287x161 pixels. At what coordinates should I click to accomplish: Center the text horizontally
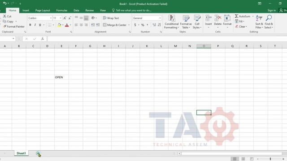pyautogui.click(x=81, y=25)
